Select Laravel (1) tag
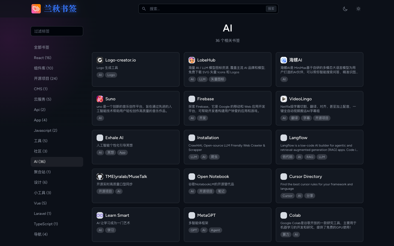The width and height of the screenshot is (394, 246). (57, 213)
